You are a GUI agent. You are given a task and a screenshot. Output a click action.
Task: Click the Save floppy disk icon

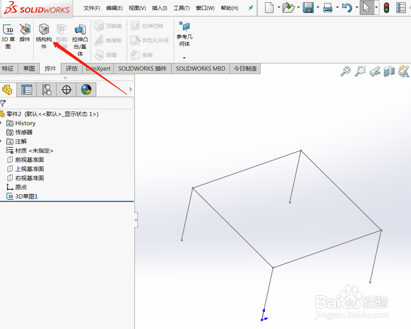click(x=308, y=8)
